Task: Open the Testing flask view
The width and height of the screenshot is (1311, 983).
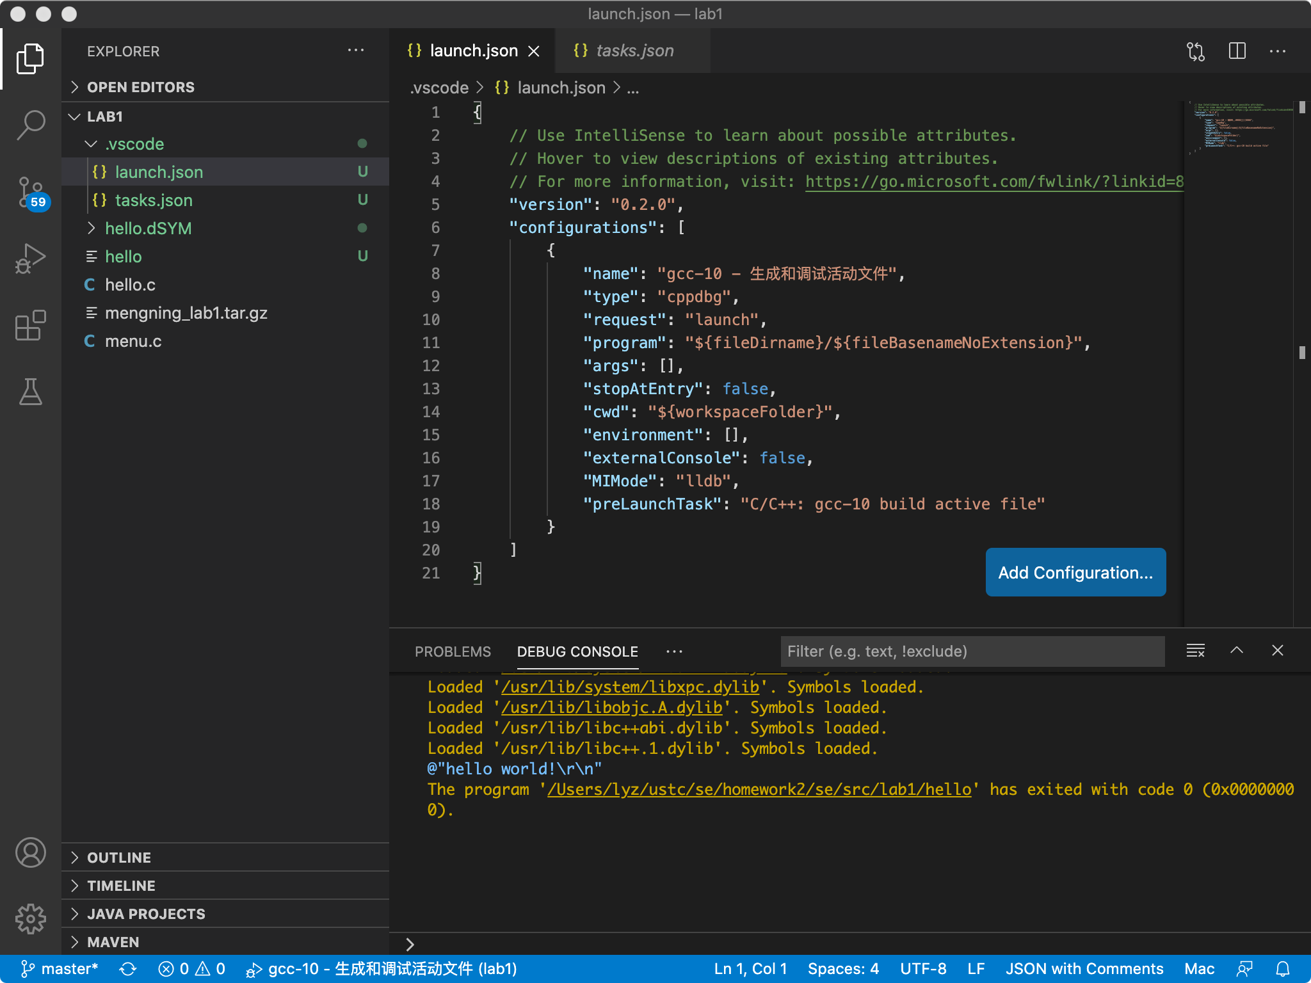Action: [x=30, y=392]
